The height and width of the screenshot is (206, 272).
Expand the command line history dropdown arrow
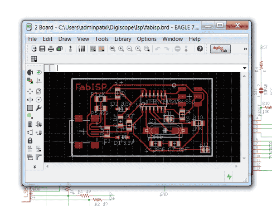tap(245, 68)
